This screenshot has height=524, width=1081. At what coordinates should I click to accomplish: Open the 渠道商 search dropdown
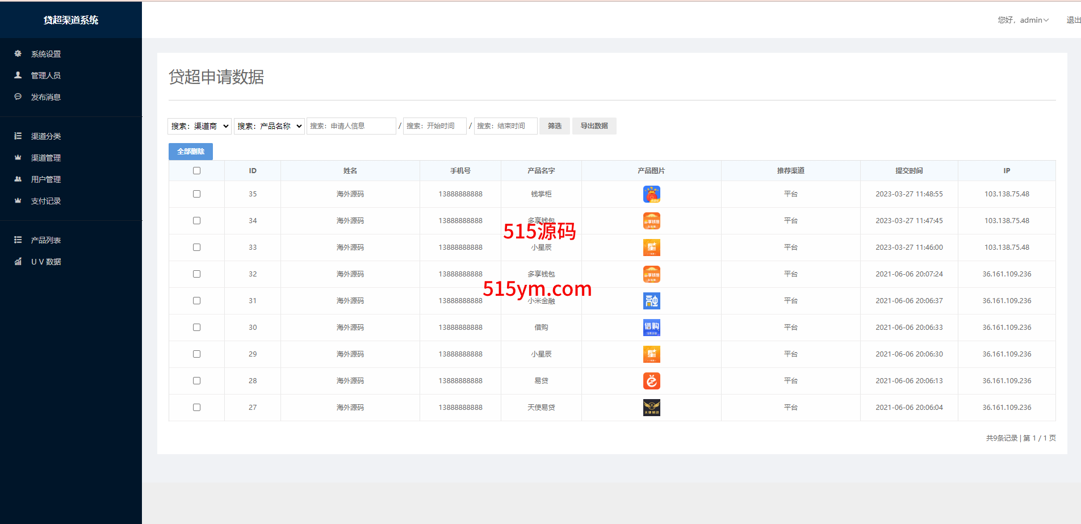pos(199,126)
